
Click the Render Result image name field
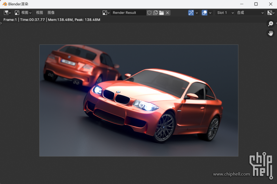[128, 13]
